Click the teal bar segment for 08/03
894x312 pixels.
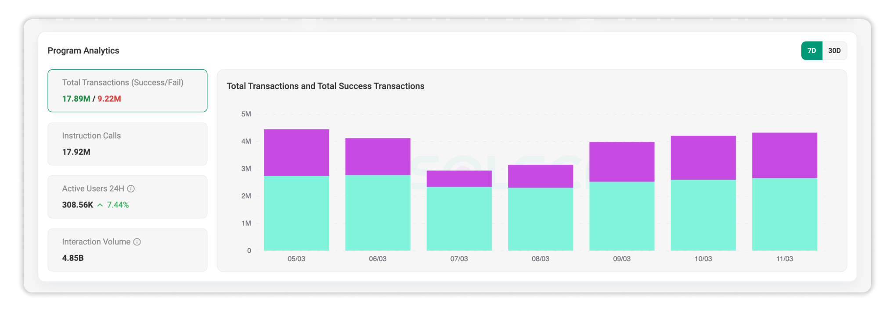541,219
